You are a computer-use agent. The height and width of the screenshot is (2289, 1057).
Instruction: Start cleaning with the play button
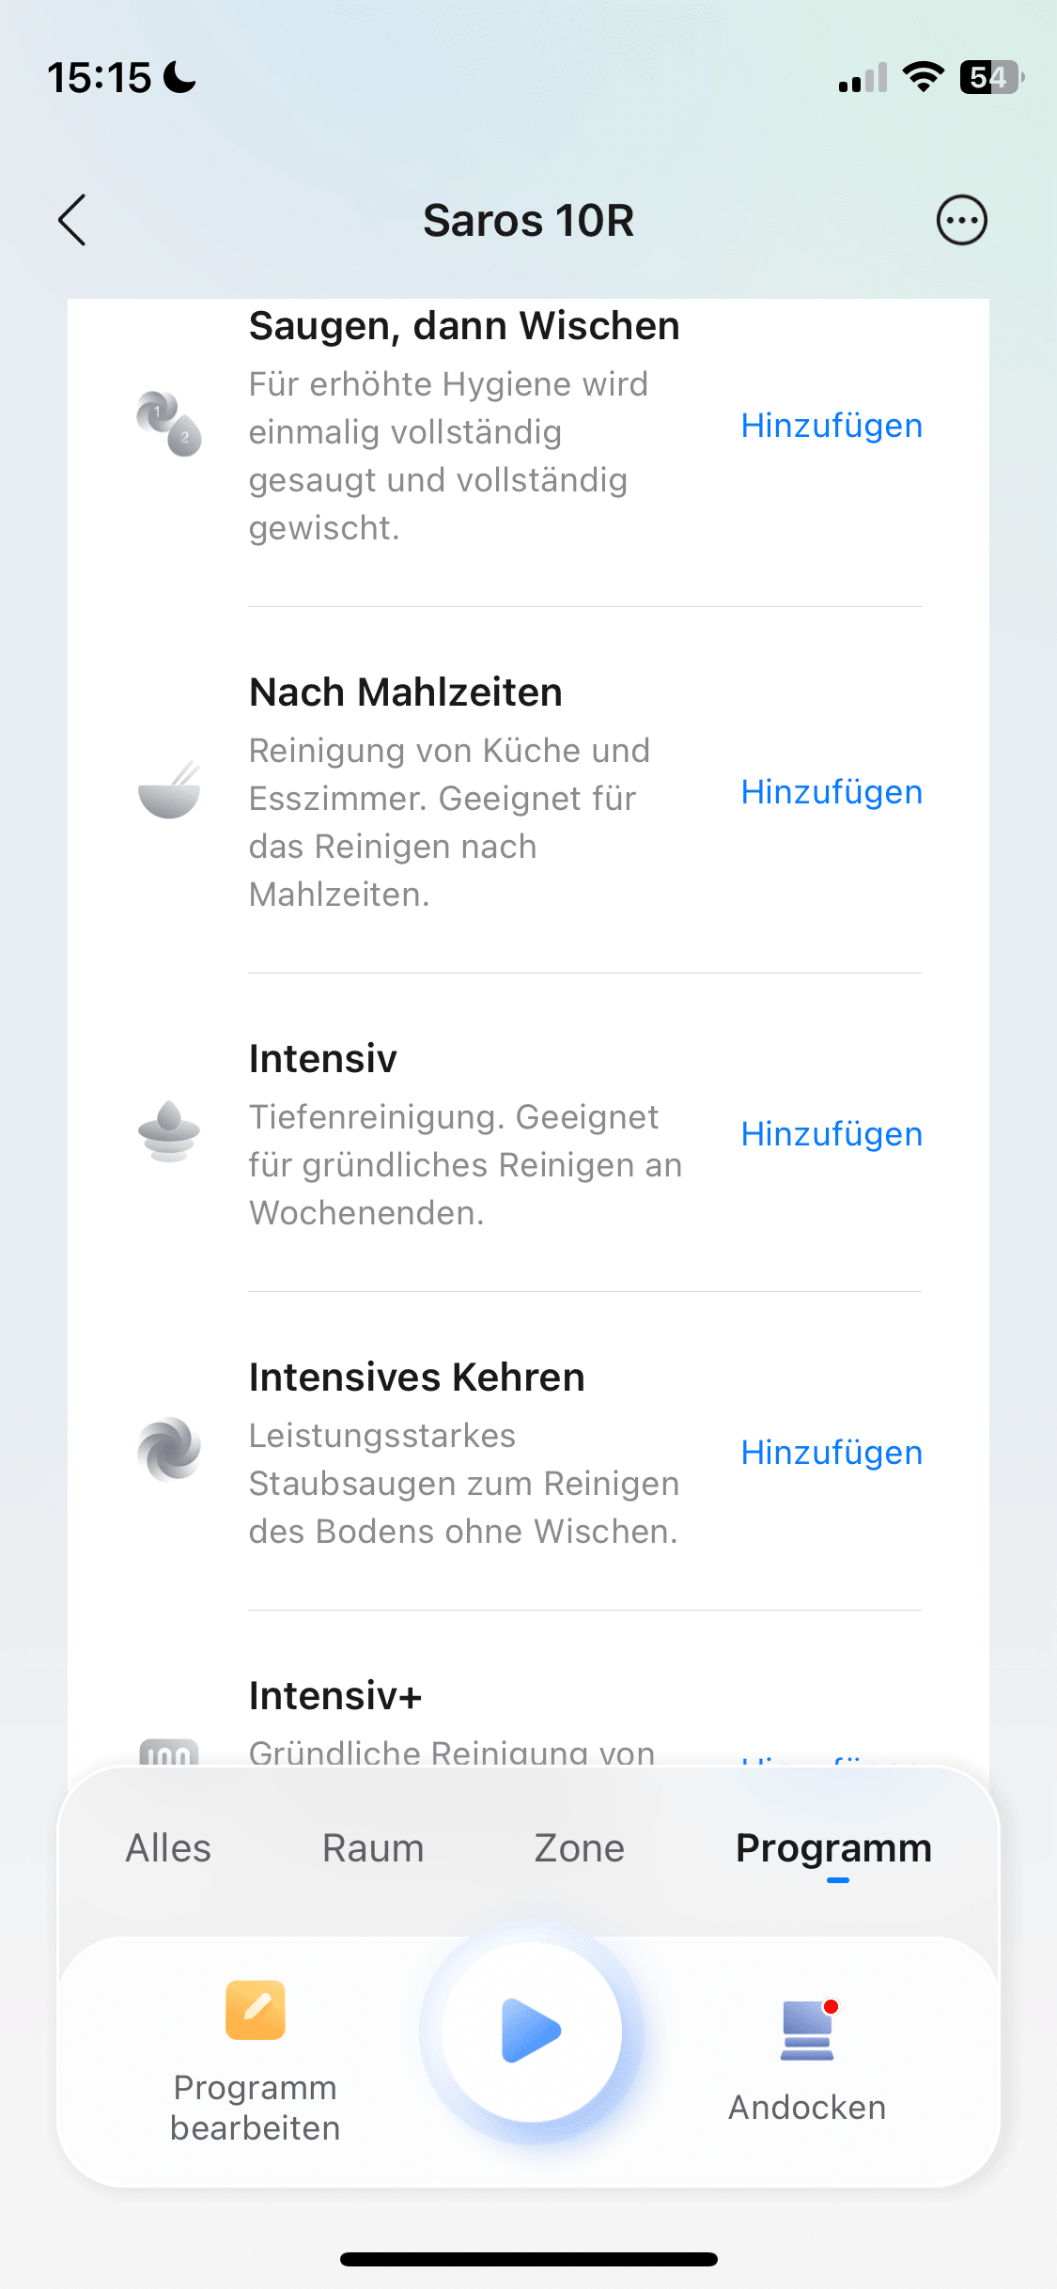coord(531,2031)
